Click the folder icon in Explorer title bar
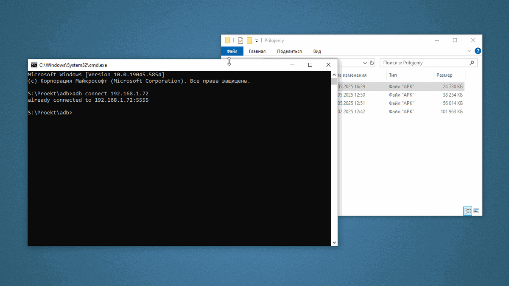 coord(228,41)
